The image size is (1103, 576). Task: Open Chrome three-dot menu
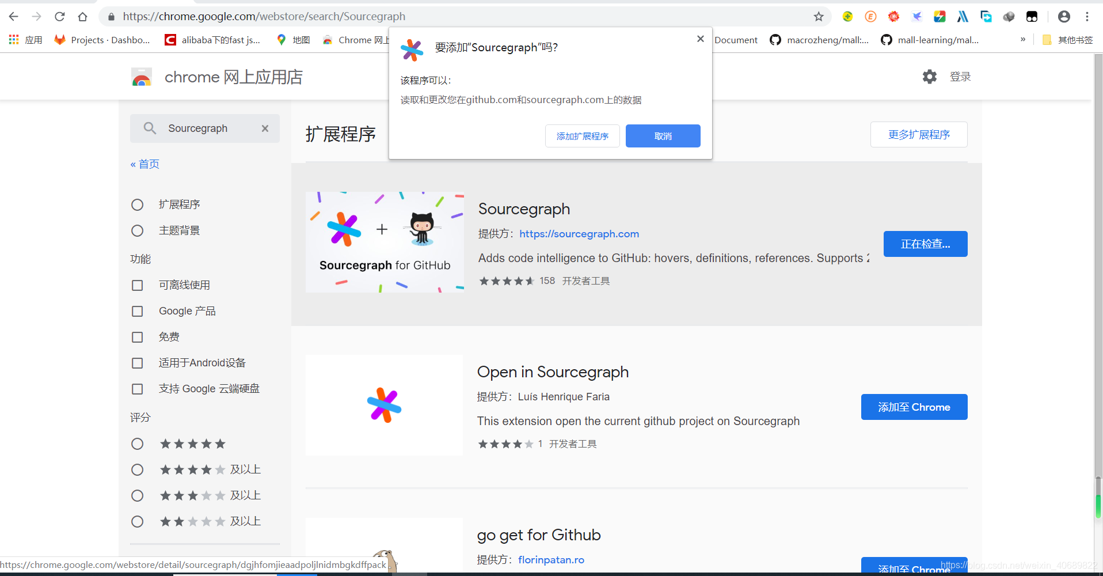(1087, 17)
